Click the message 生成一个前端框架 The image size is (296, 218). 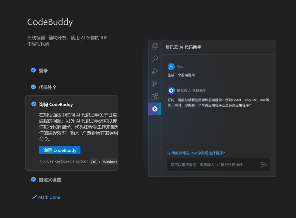(x=181, y=75)
